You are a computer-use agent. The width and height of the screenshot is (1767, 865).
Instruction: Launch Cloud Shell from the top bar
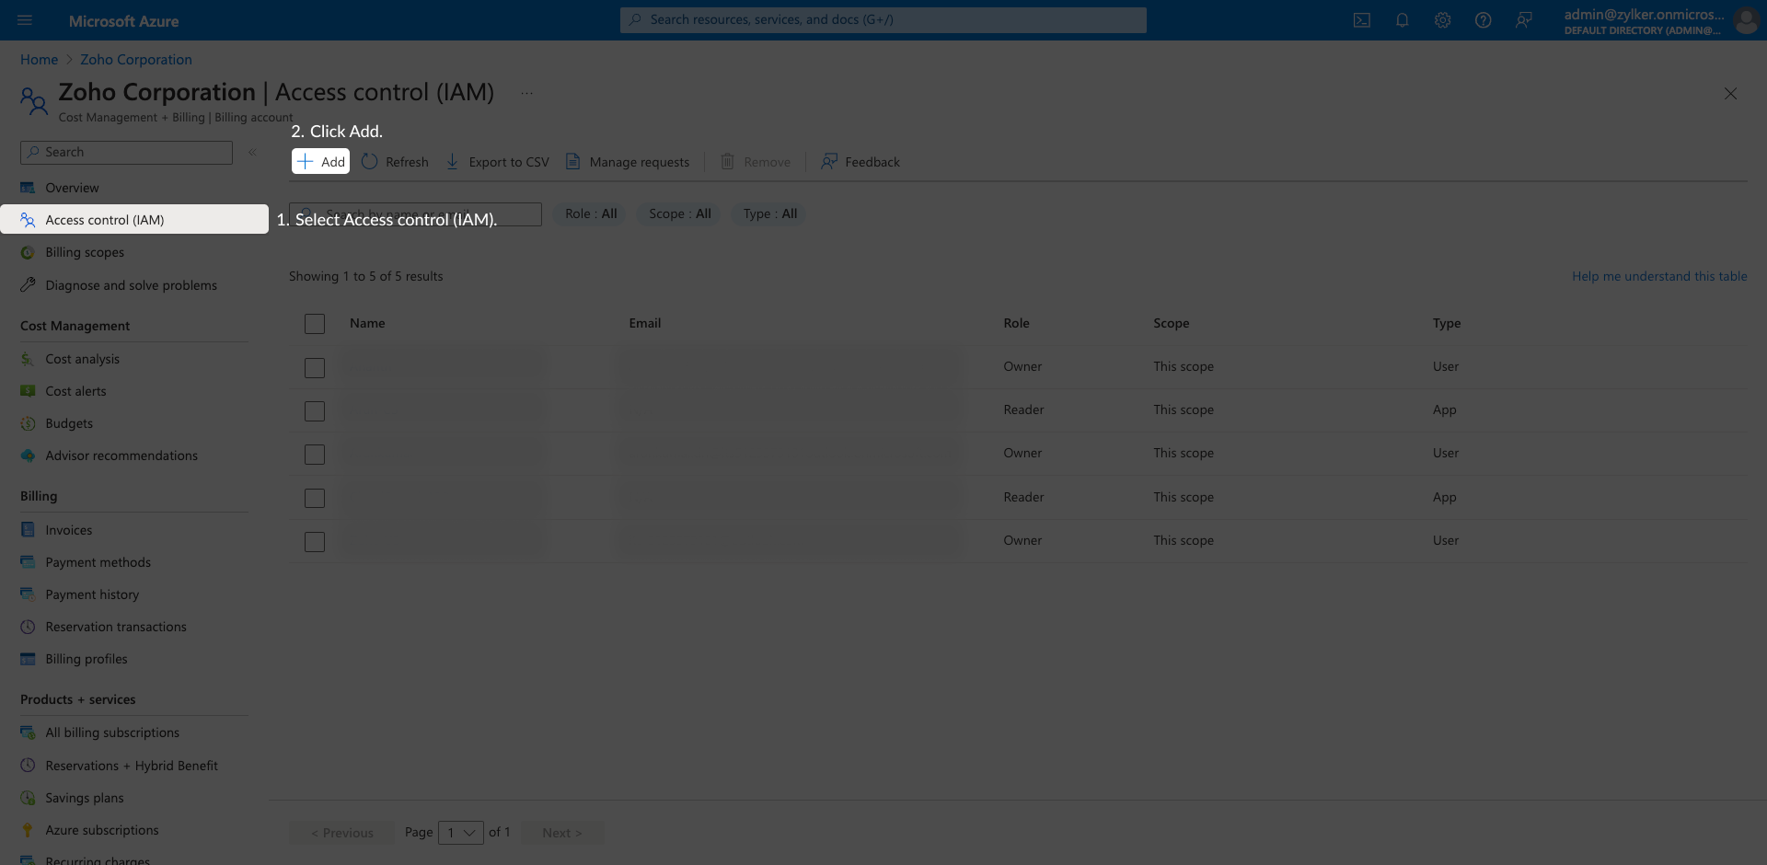click(1362, 20)
